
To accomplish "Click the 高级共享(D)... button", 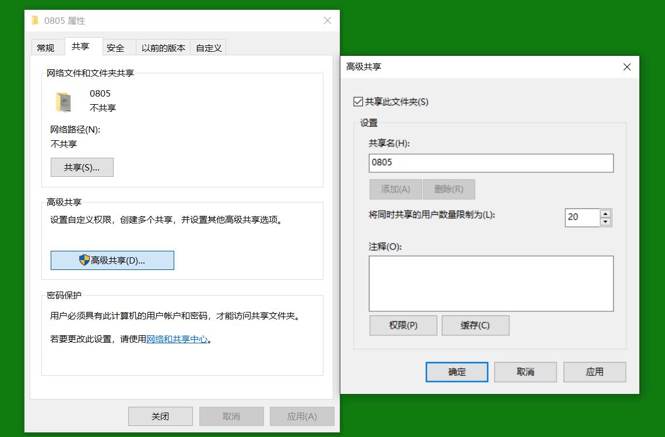I will (x=112, y=260).
